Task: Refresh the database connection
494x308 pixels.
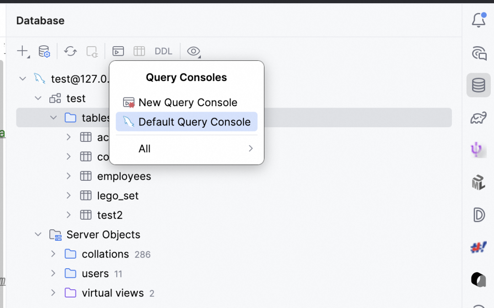Action: point(70,51)
